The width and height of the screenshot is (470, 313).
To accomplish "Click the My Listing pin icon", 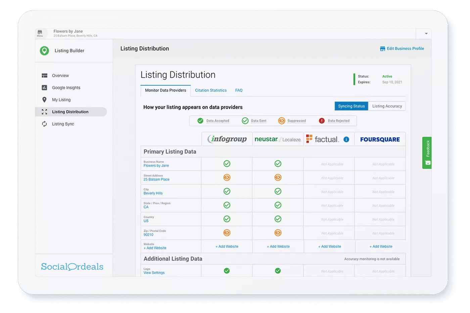I will tap(44, 100).
